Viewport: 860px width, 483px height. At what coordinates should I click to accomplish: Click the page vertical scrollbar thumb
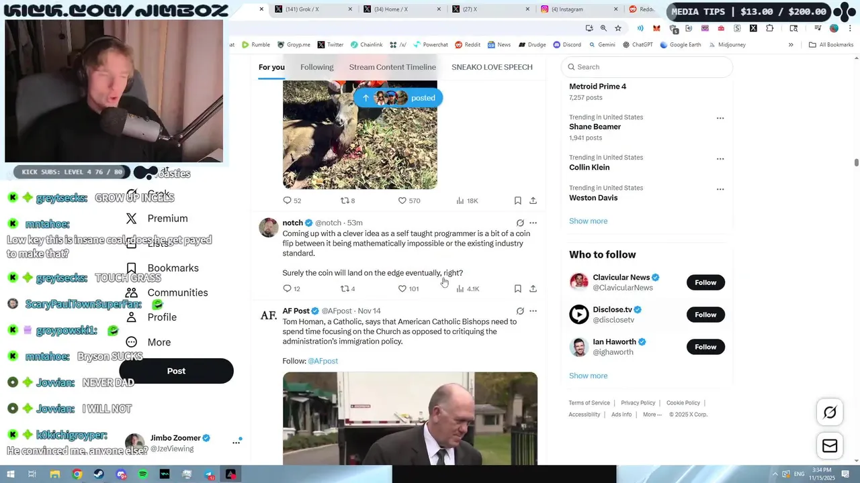pyautogui.click(x=857, y=163)
